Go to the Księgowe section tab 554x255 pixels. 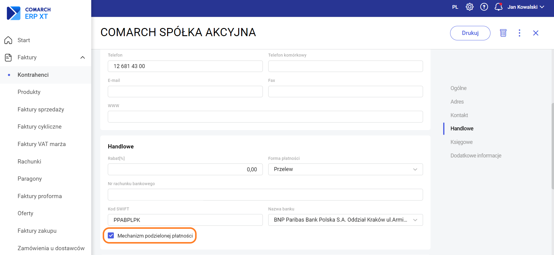click(x=461, y=142)
